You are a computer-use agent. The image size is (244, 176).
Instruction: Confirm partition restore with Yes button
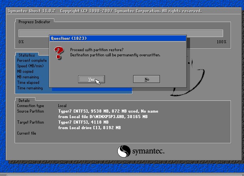(x=91, y=79)
